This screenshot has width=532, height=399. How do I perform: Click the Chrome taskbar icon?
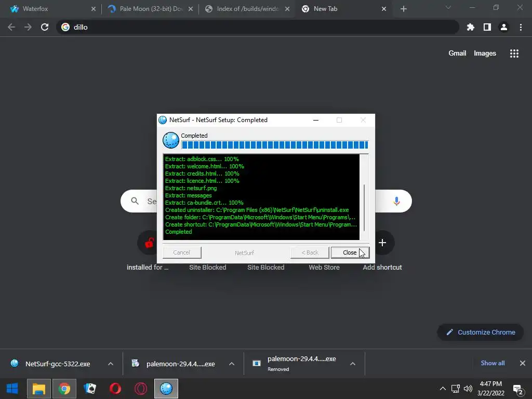point(64,389)
